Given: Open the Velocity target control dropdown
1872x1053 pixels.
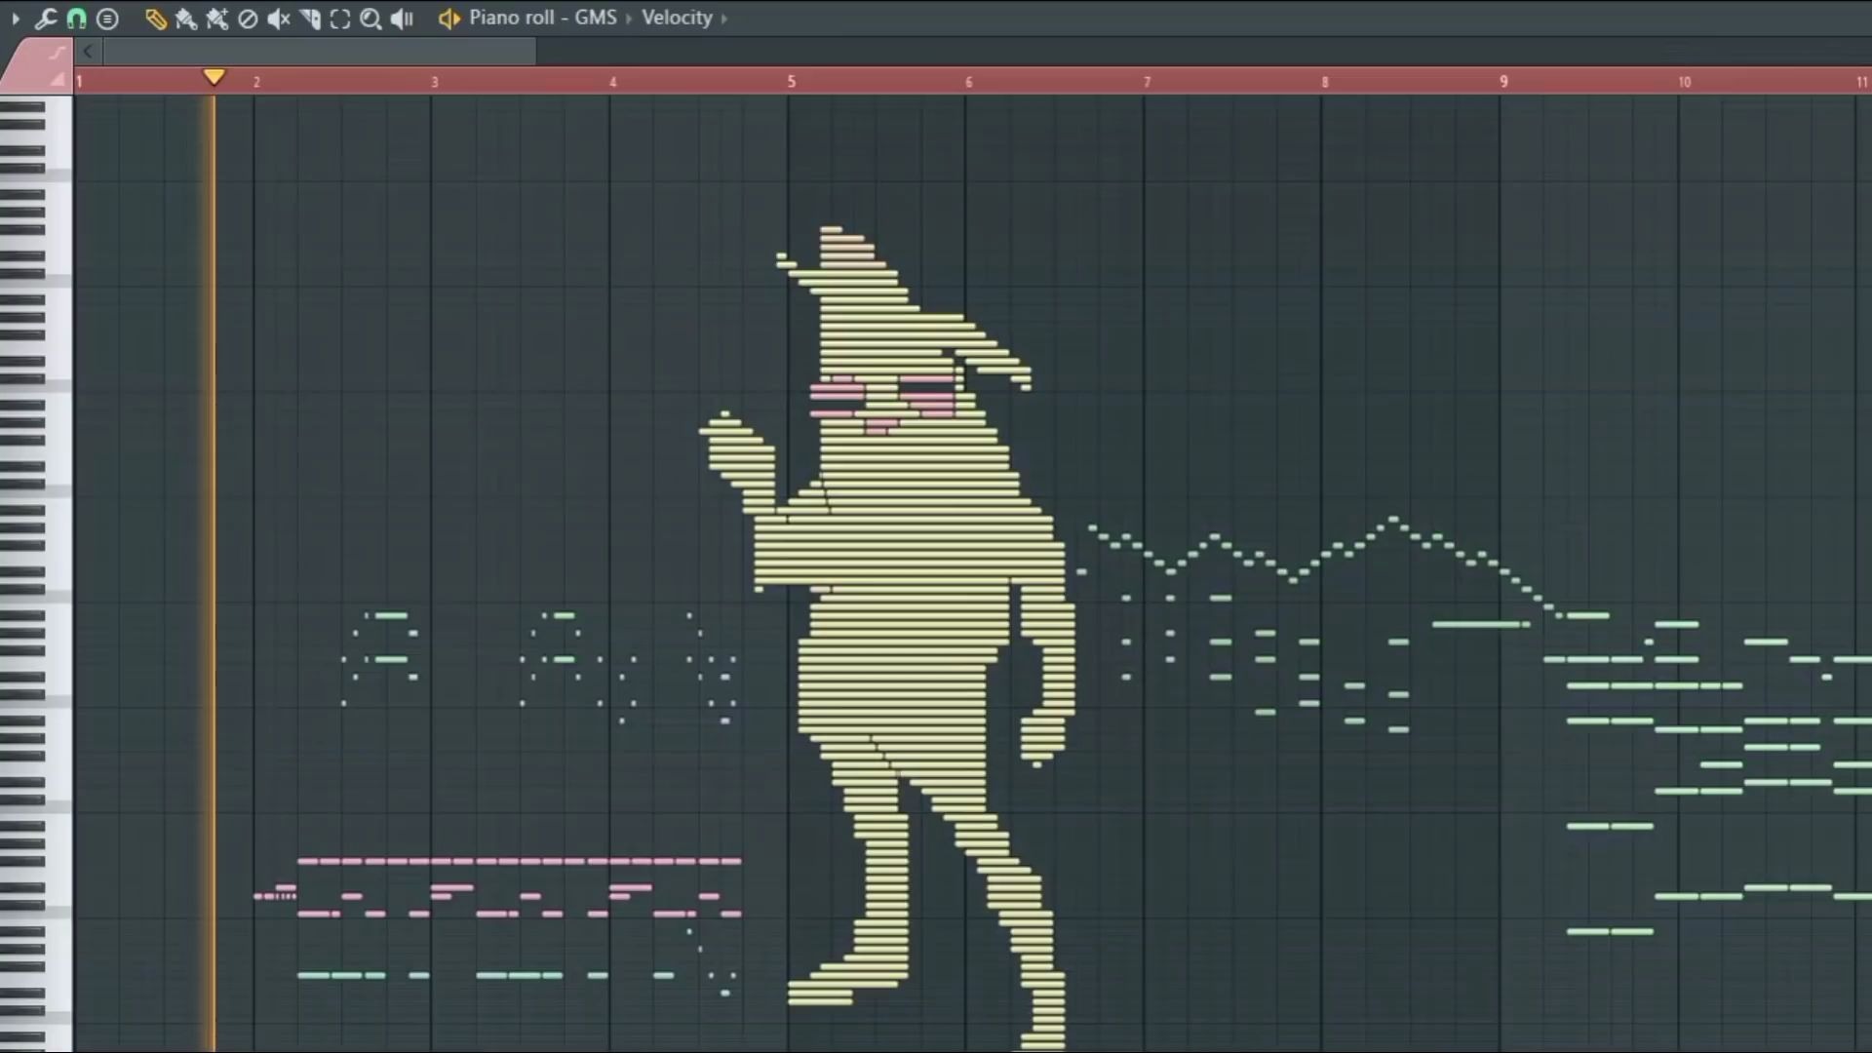Looking at the screenshot, I should tap(677, 18).
